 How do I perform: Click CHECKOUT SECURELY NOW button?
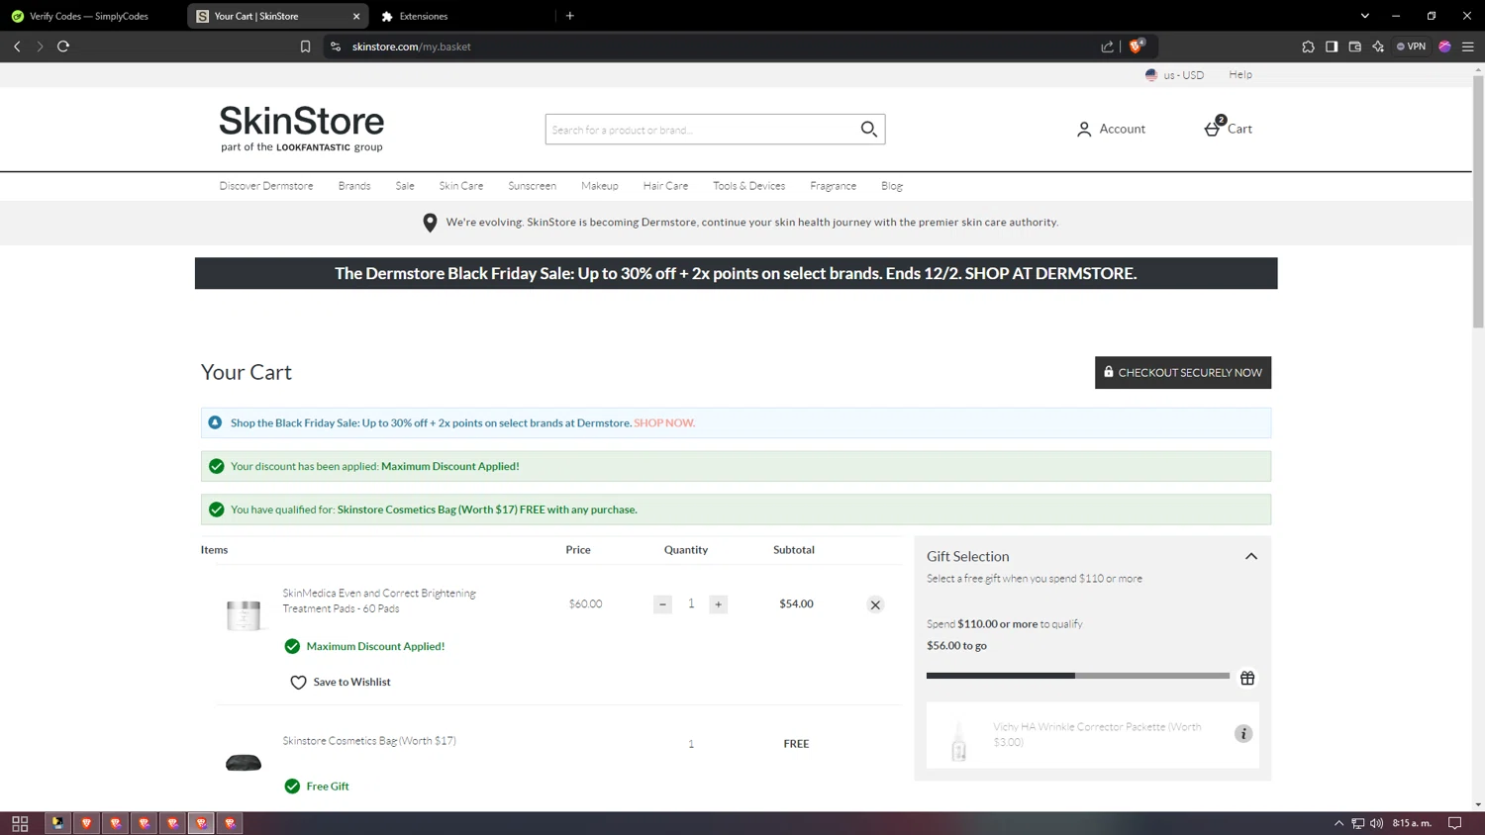pos(1183,373)
